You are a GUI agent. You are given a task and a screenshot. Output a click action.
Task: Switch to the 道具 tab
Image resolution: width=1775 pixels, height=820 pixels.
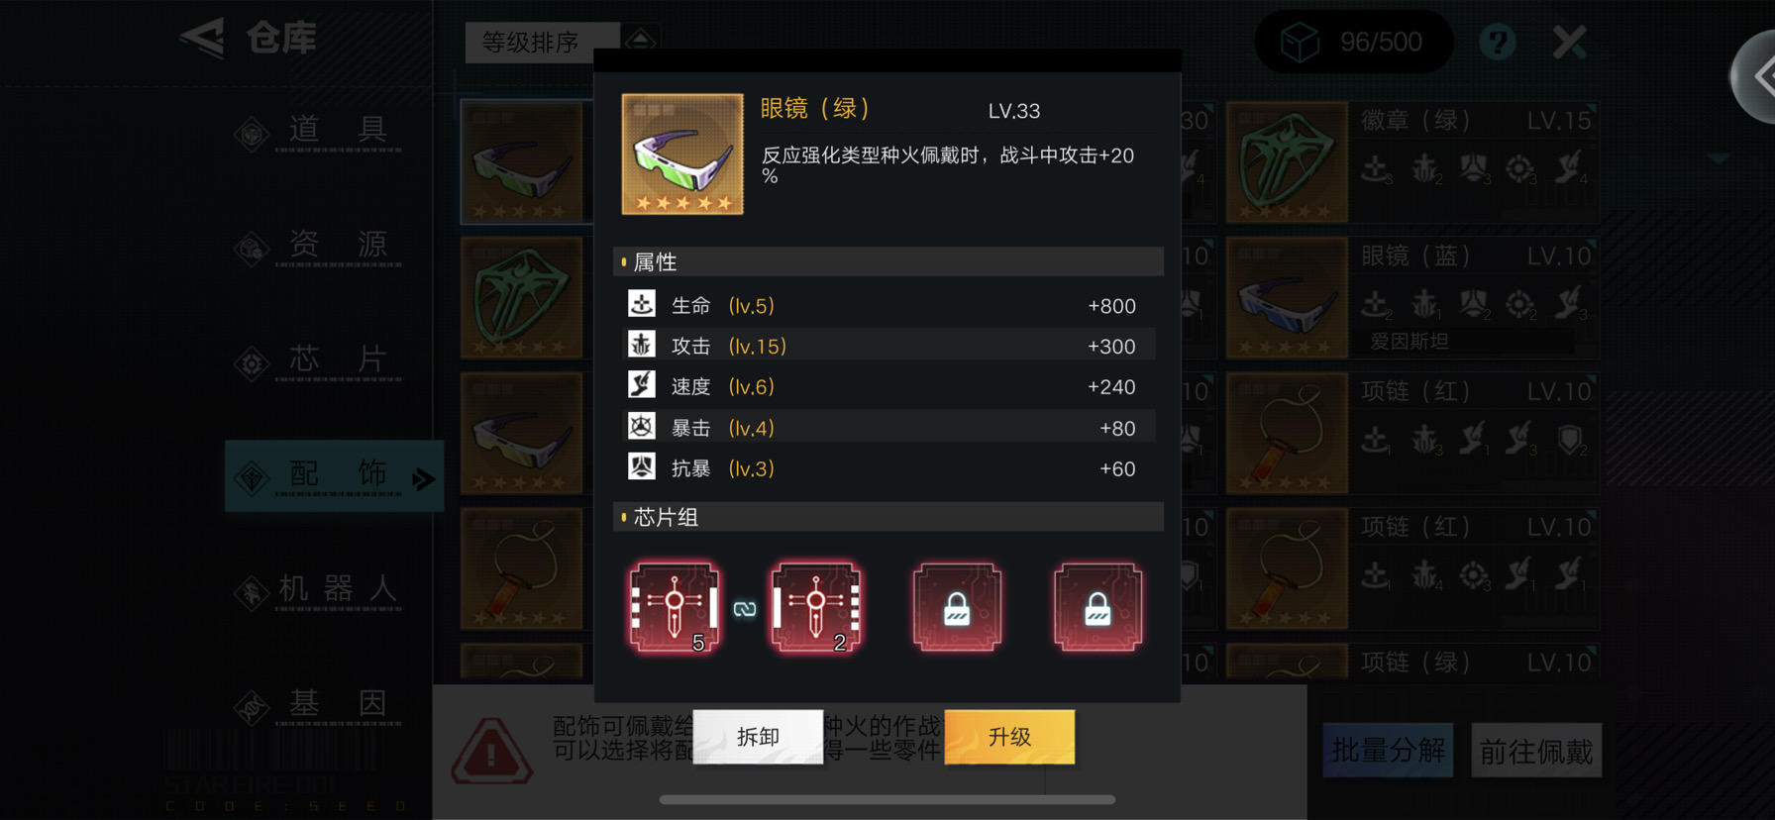334,130
